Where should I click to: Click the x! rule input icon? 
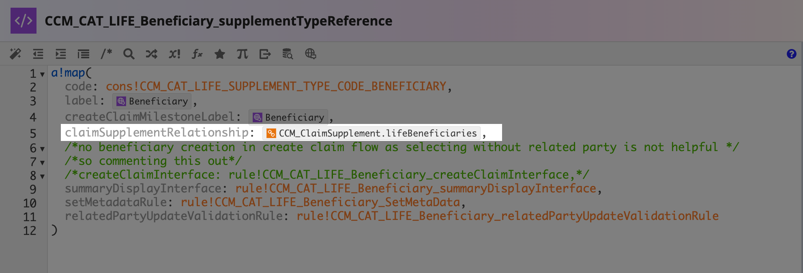coord(174,54)
